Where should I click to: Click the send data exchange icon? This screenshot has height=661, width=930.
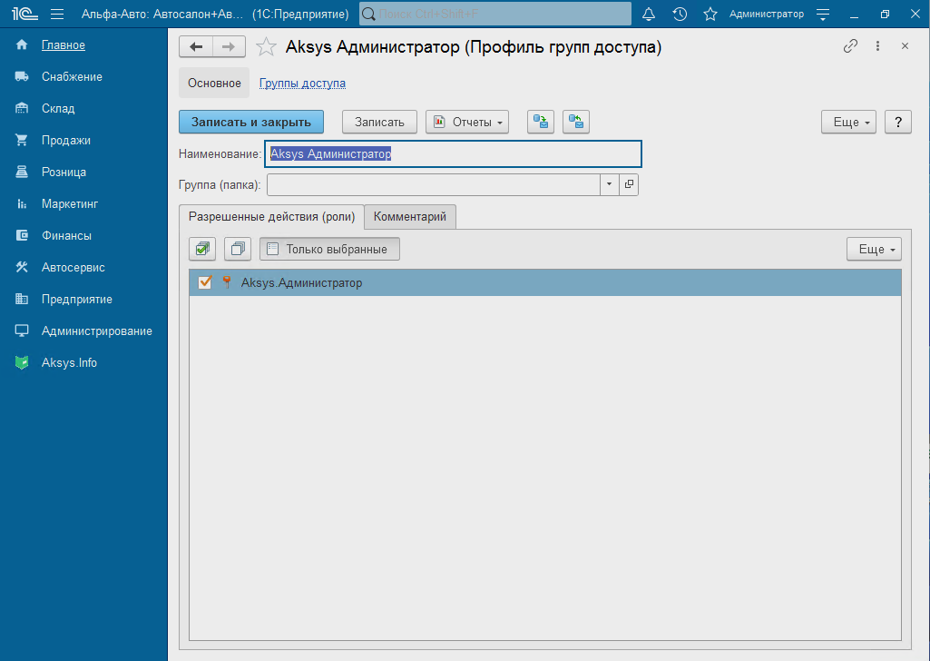[x=541, y=122]
